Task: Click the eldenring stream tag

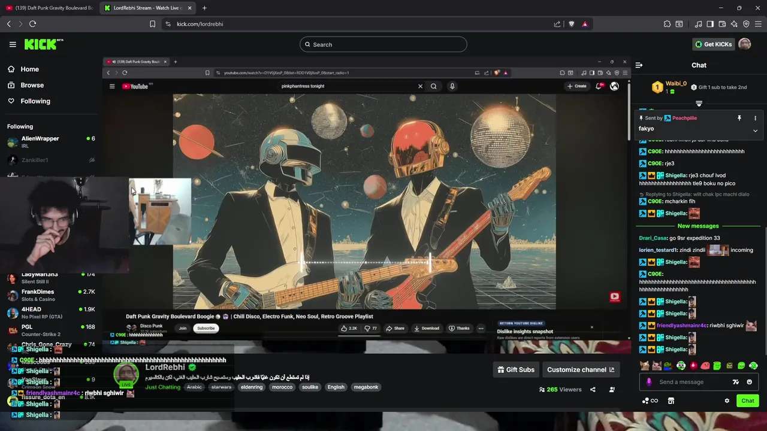Action: click(252, 387)
